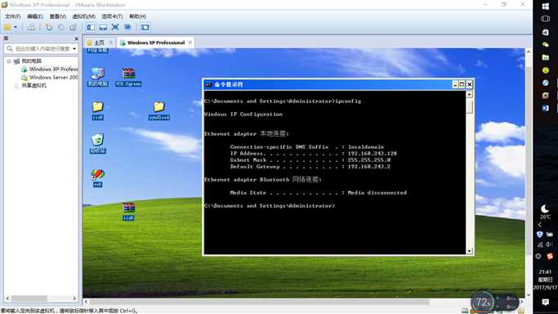
Task: Click right arrow of library horizontal scrollbar
Action: (74, 298)
